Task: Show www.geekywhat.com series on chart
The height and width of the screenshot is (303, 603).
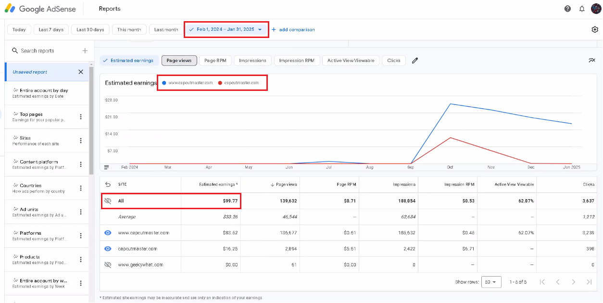Action: [x=108, y=265]
